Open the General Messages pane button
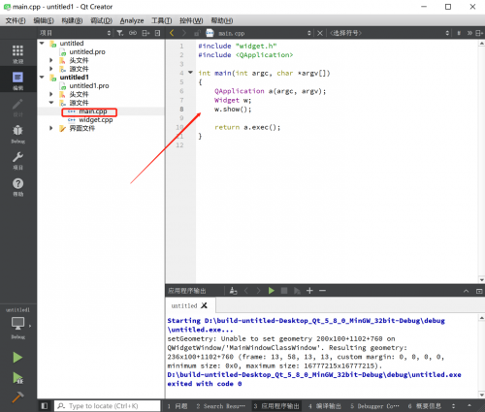Image resolution: width=485 pixels, height=412 pixels. pyautogui.click(x=424, y=406)
